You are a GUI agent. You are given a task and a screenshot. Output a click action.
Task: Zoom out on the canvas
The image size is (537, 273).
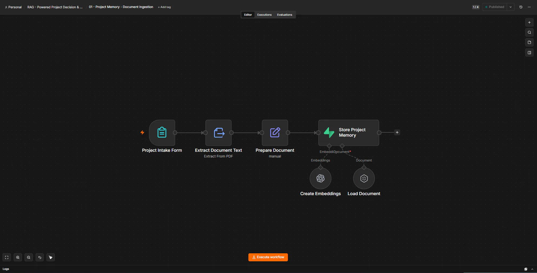[x=29, y=257]
